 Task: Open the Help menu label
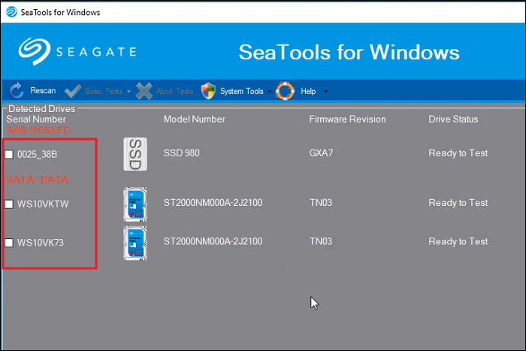pos(308,91)
